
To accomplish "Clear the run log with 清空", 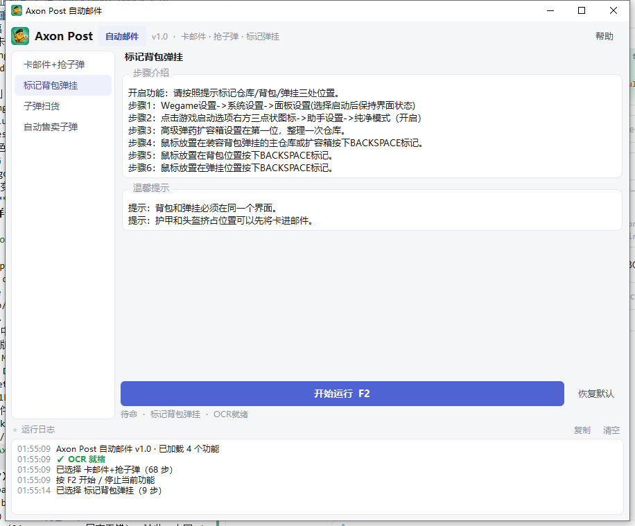I will point(611,430).
